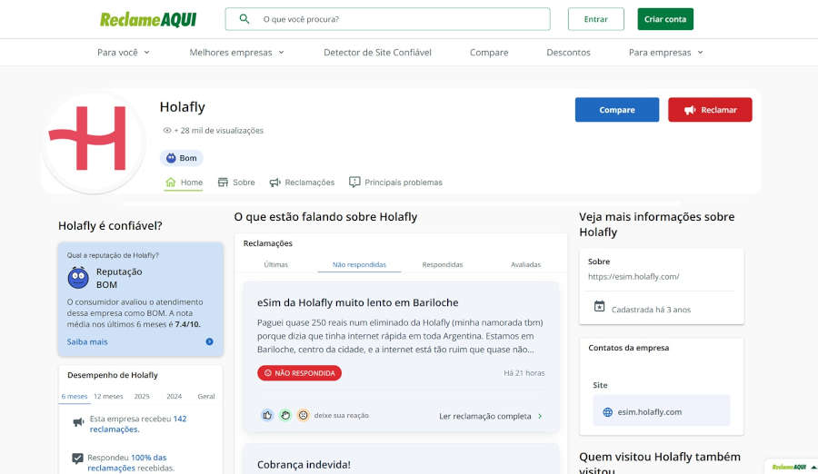Select the Reclamações tab with megaphone
The height and width of the screenshot is (474, 818).
pyautogui.click(x=302, y=182)
